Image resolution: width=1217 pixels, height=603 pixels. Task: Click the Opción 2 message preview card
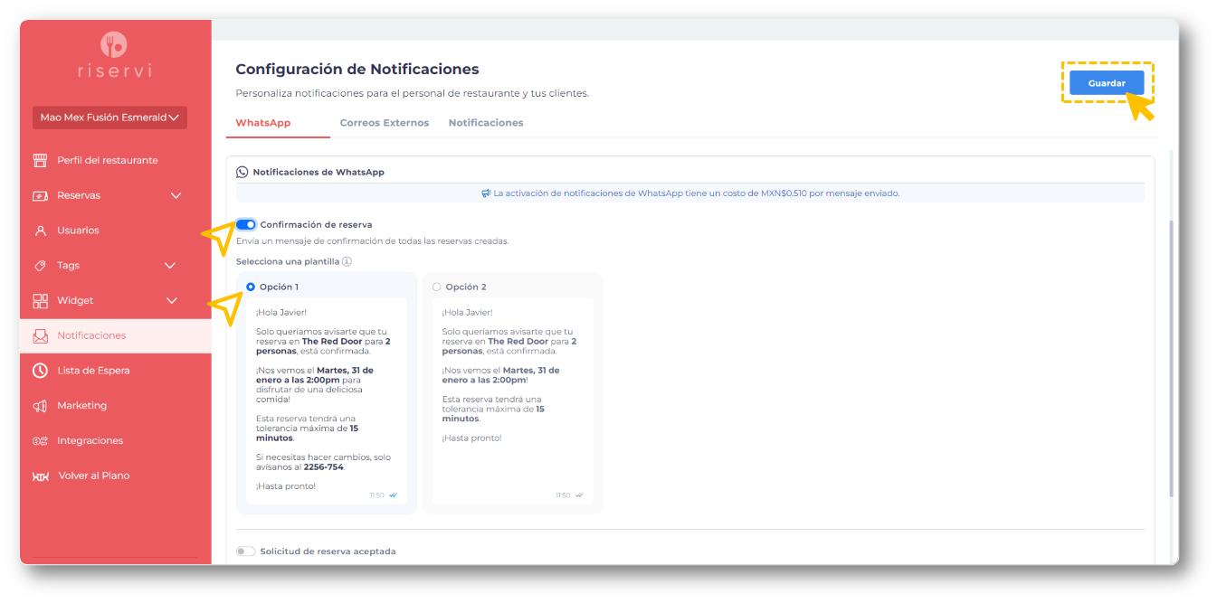pos(513,401)
